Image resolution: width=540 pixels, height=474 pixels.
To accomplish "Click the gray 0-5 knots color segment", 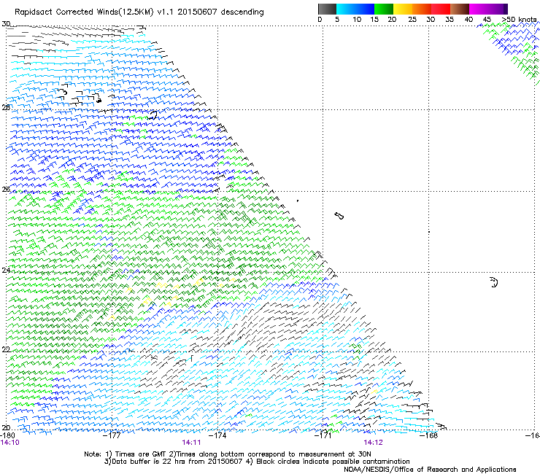I will tap(327, 9).
